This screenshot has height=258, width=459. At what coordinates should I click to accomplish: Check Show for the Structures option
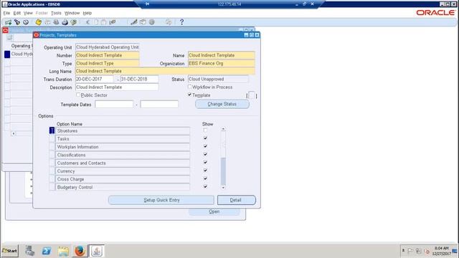[x=205, y=130]
